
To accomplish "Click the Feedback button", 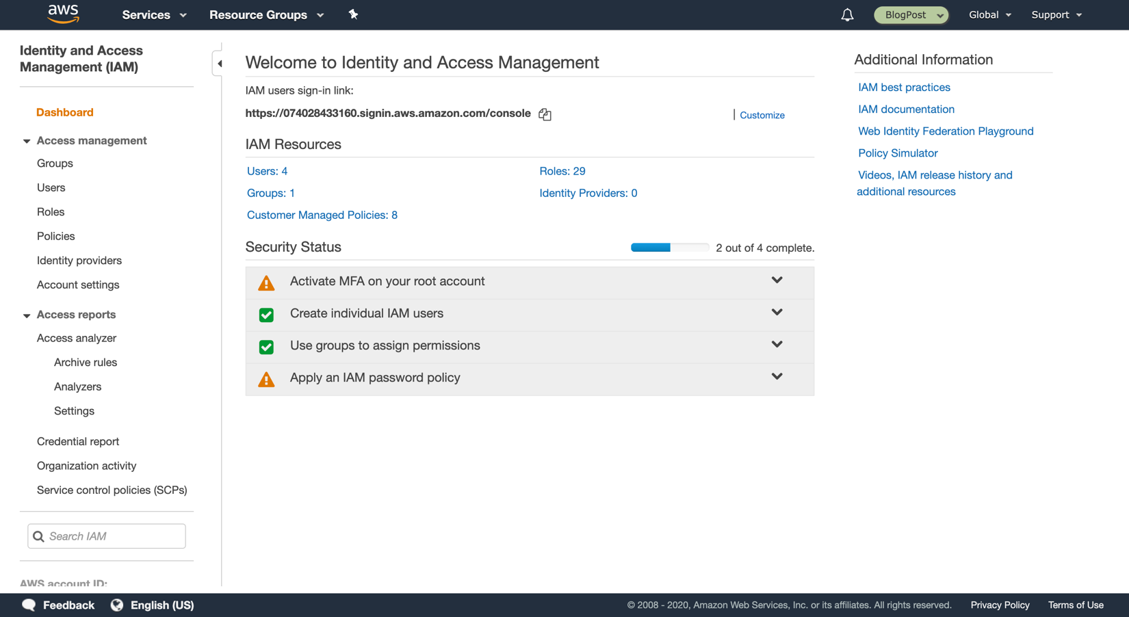I will click(x=58, y=605).
